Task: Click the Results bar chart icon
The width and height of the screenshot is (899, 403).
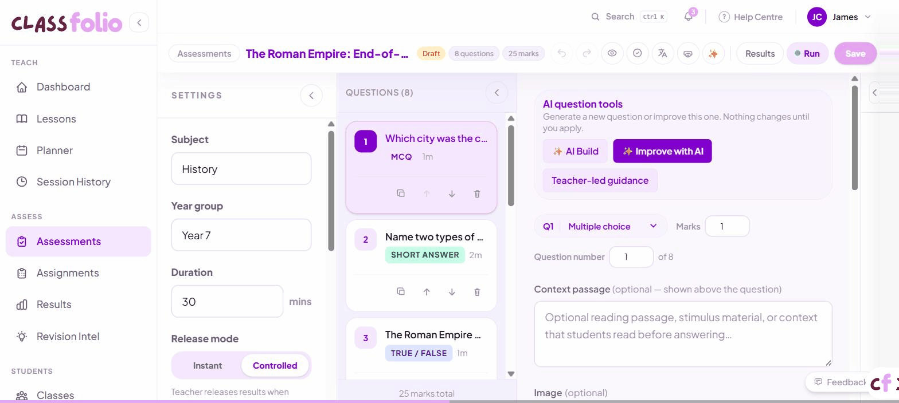Action: coord(22,305)
